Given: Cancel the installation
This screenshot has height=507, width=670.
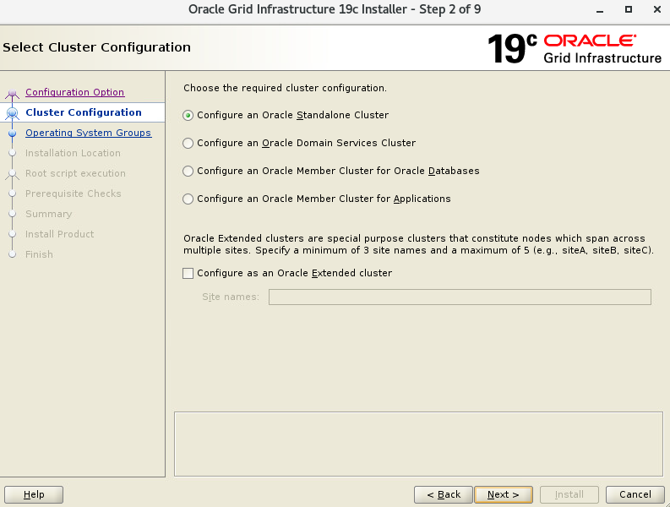Looking at the screenshot, I should pos(635,494).
